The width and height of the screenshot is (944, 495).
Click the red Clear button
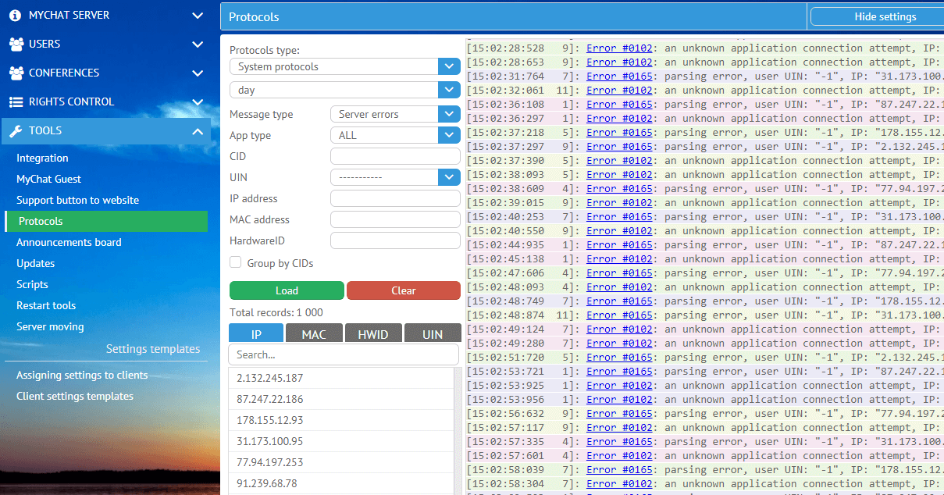pyautogui.click(x=404, y=290)
